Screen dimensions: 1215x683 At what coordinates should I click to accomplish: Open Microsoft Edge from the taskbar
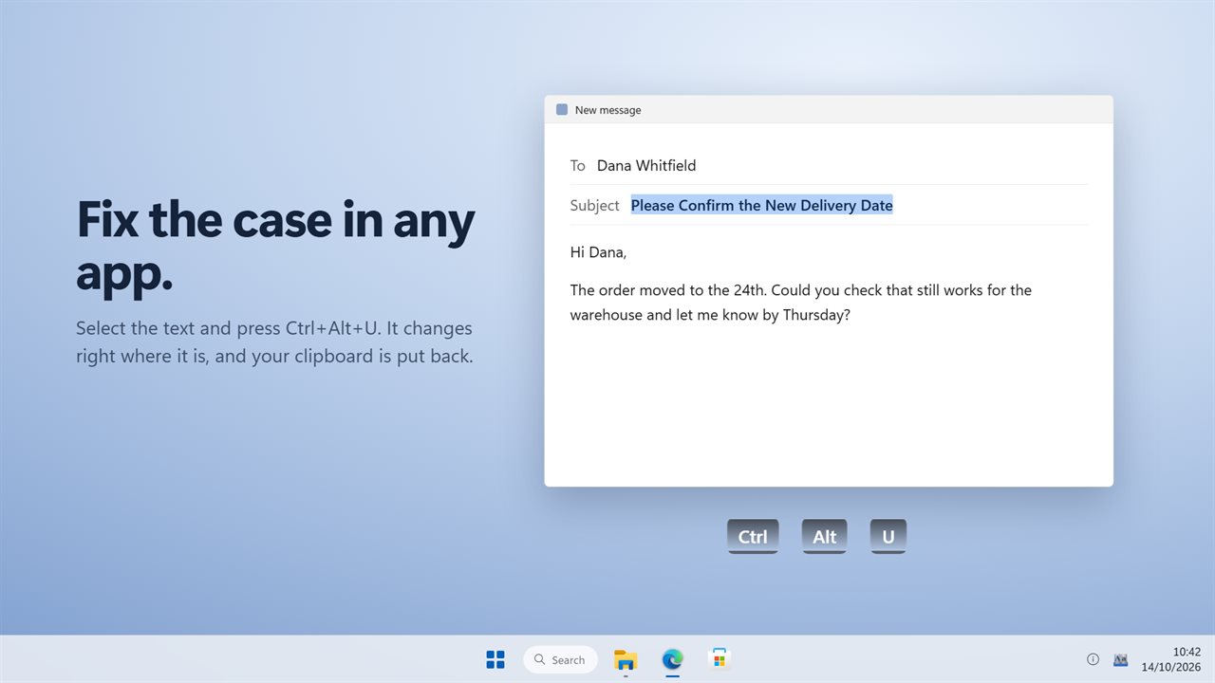pos(673,659)
